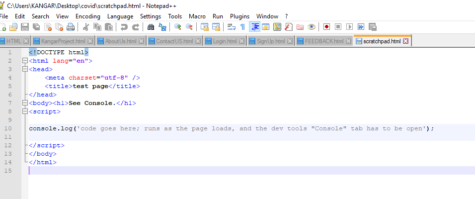Open the Language menu
This screenshot has height=199, width=475.
[120, 16]
